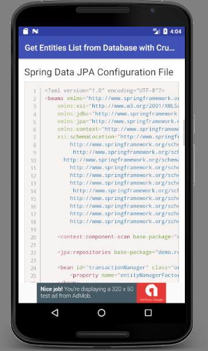
Task: Click the xmlns:jpa attribute on line 5
Action: [x=118, y=121]
